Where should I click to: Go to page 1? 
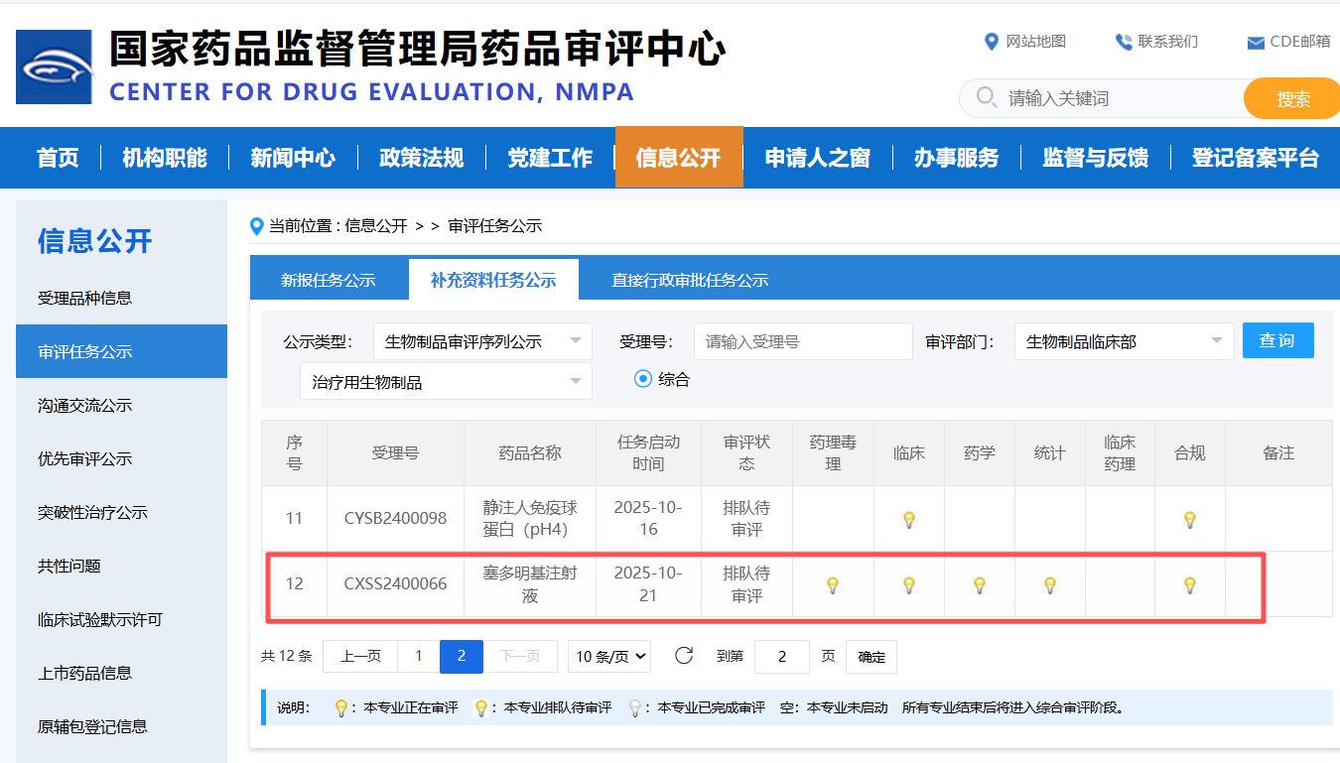[x=419, y=656]
